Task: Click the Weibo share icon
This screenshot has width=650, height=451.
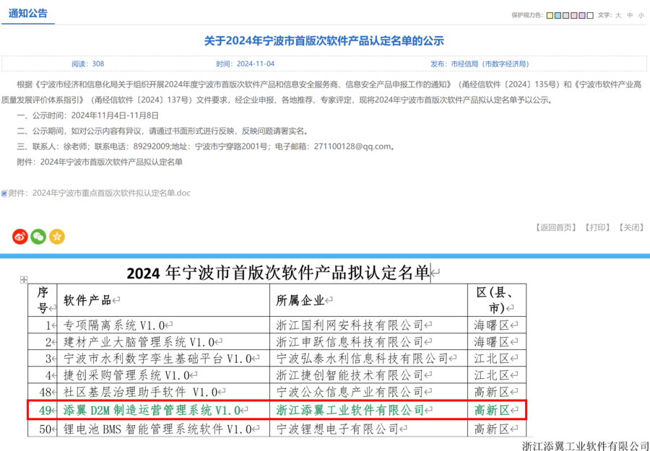Action: pos(19,236)
